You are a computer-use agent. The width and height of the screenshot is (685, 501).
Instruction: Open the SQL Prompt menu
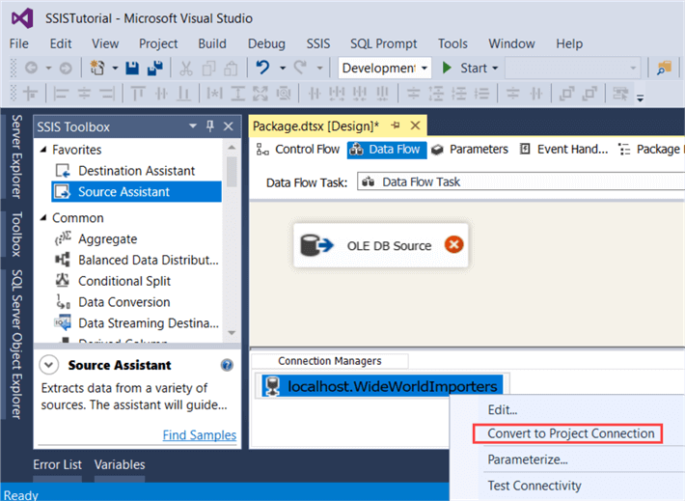click(384, 43)
